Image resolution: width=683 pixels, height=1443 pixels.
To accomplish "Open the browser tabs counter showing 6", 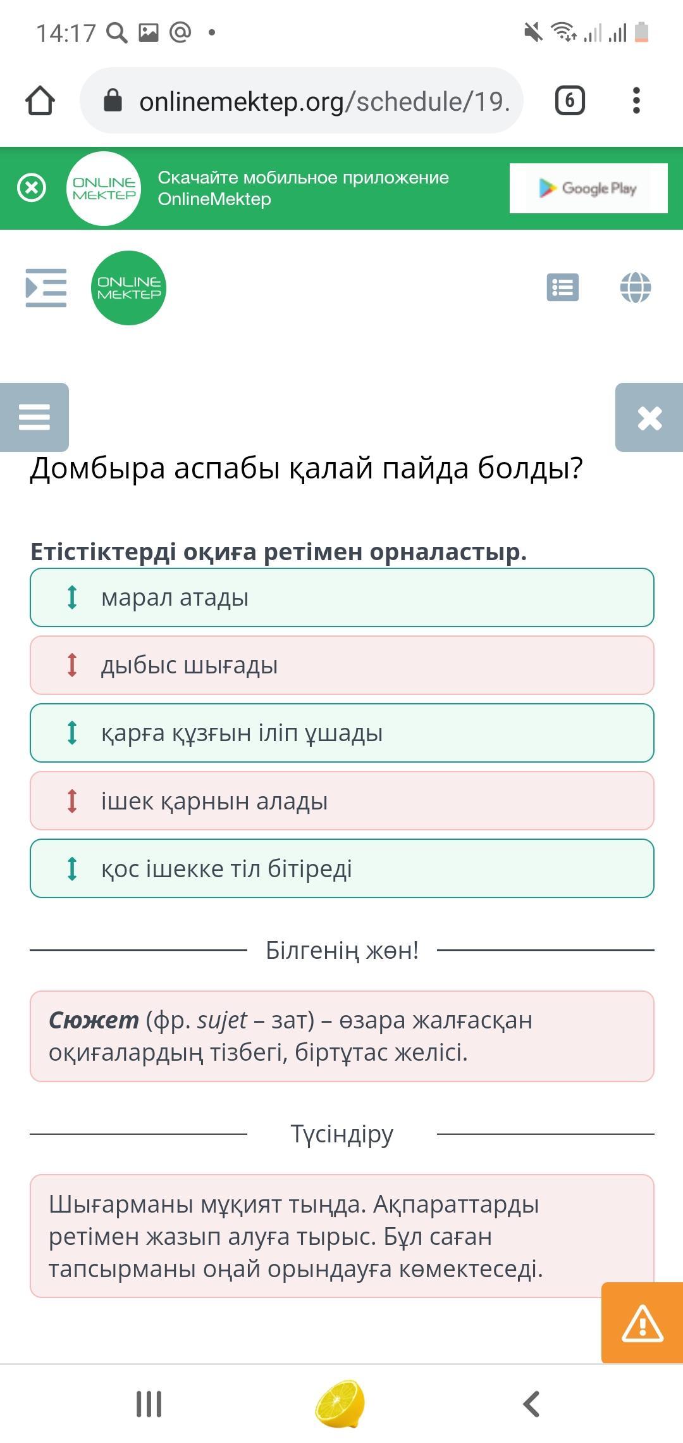I will click(x=570, y=101).
